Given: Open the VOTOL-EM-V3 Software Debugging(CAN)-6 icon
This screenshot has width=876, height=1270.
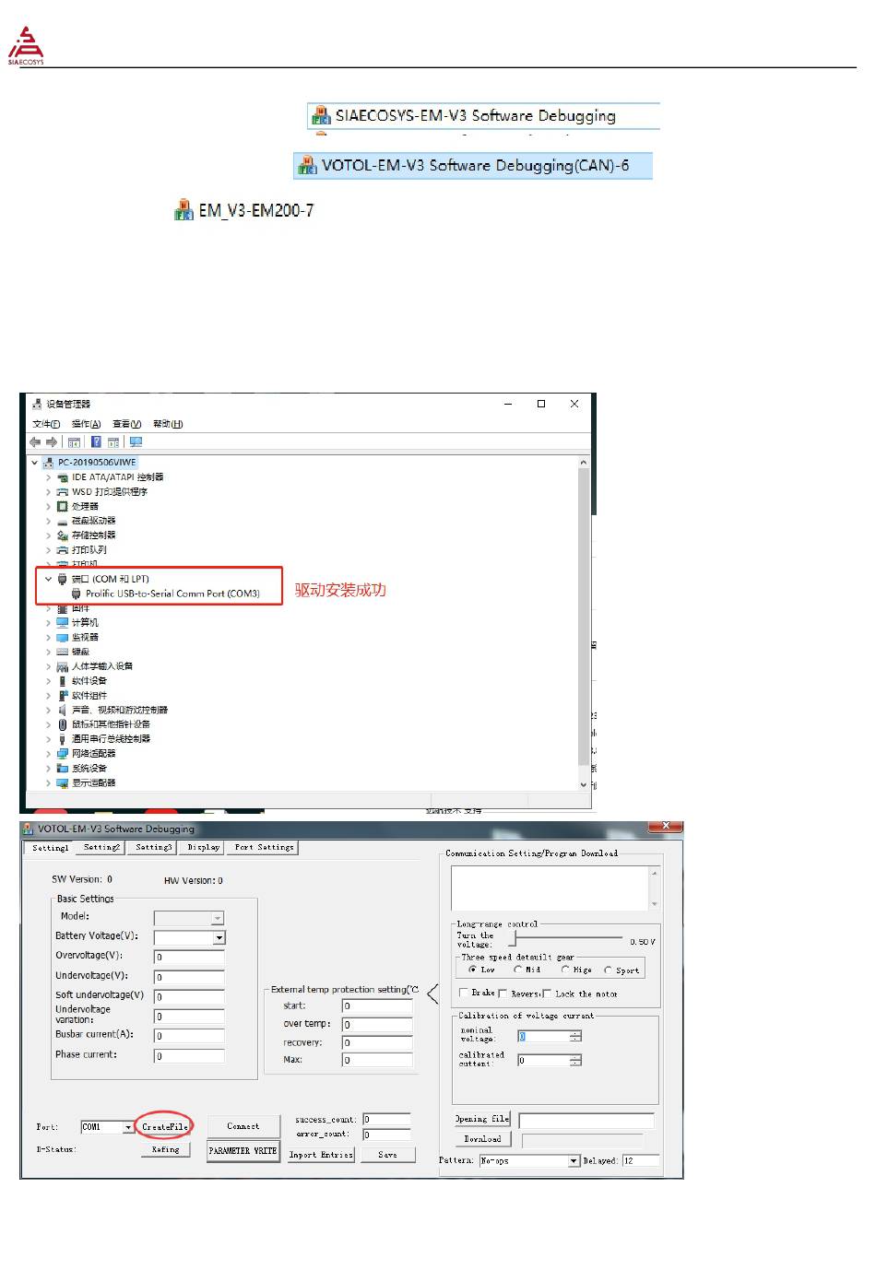Looking at the screenshot, I should pyautogui.click(x=307, y=166).
